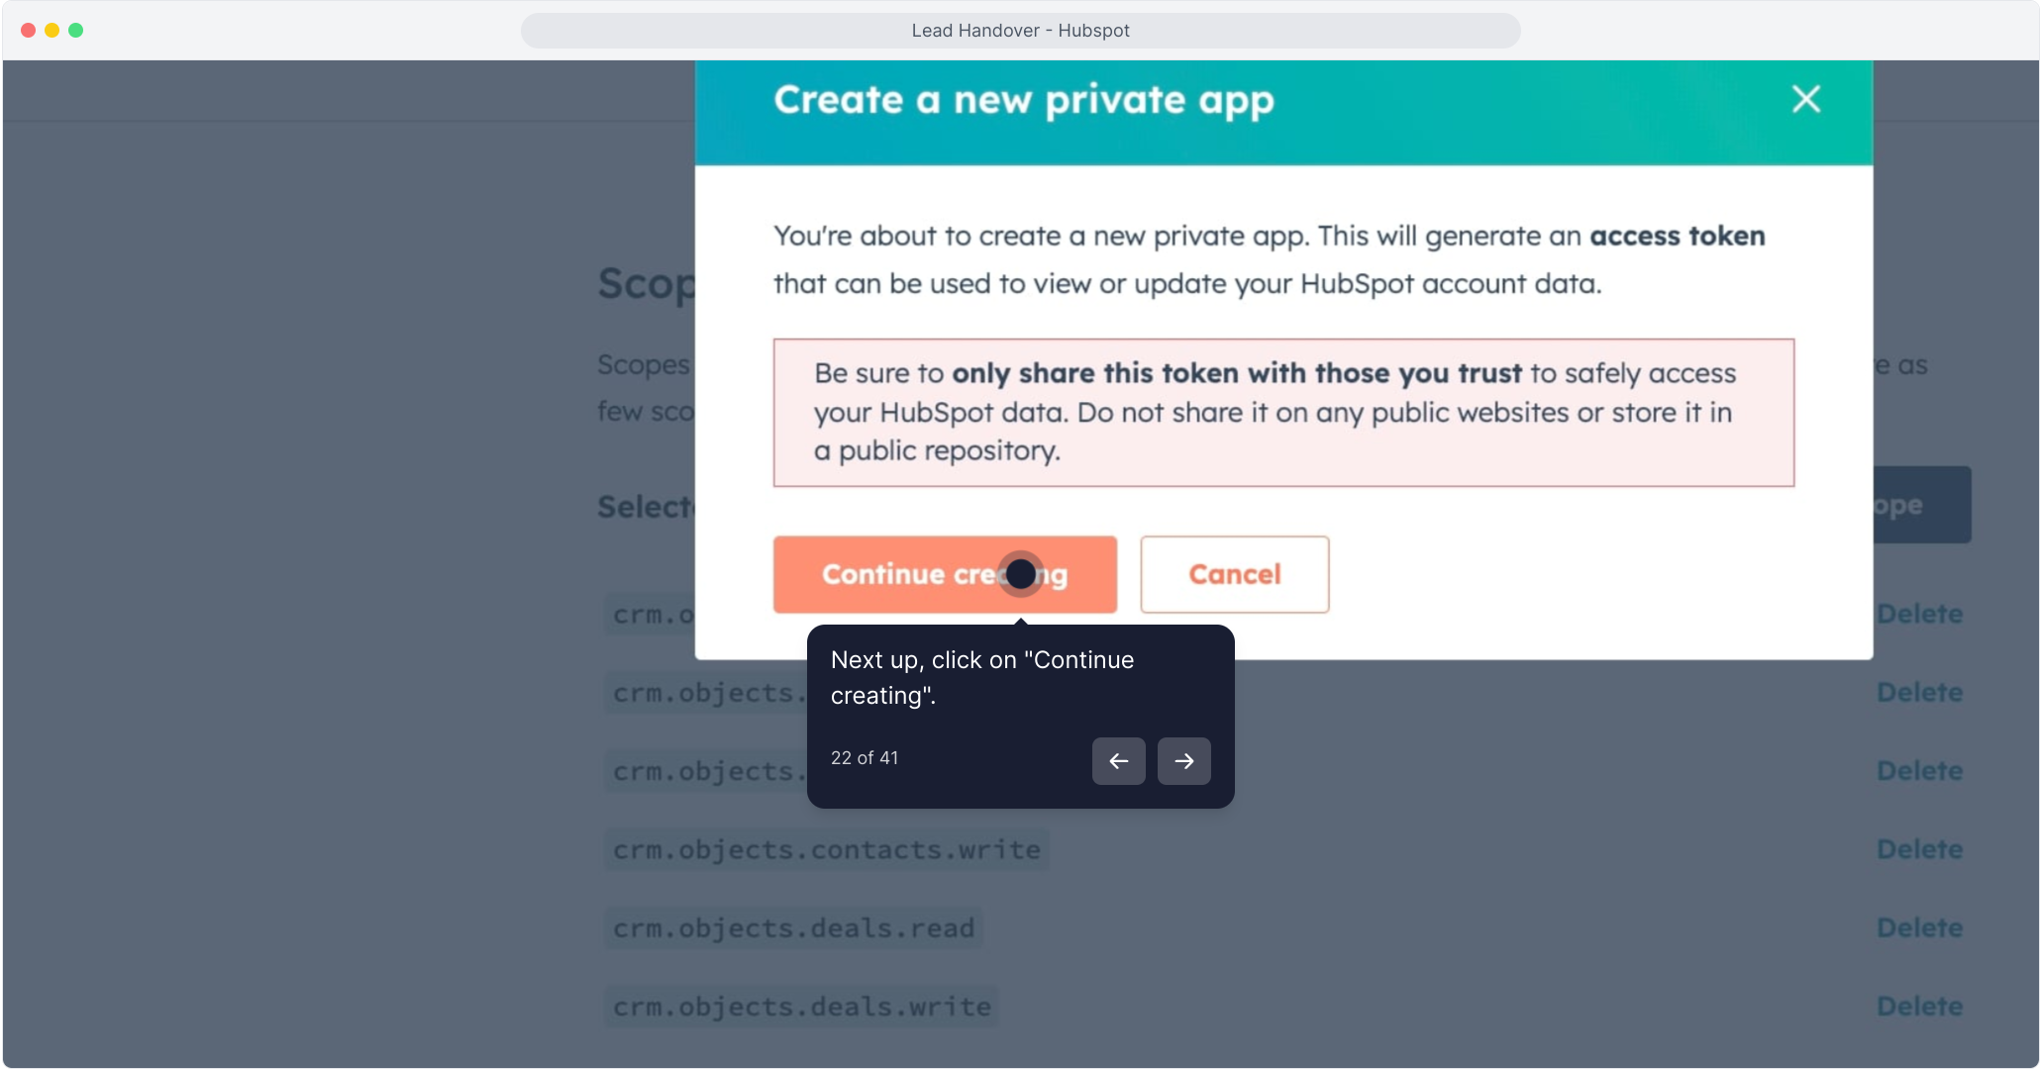Advance to next tour step arrow
Screen dimensions: 2042x1069
point(1183,761)
